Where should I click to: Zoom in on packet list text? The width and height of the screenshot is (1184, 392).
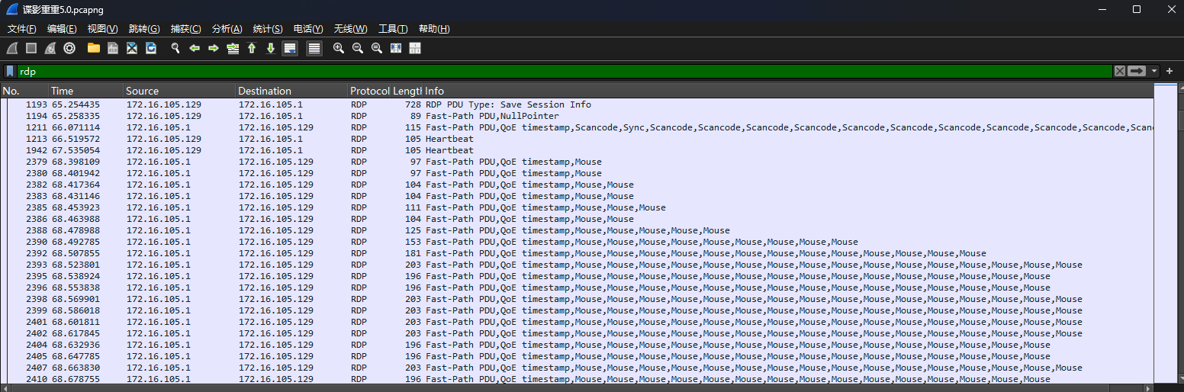339,48
